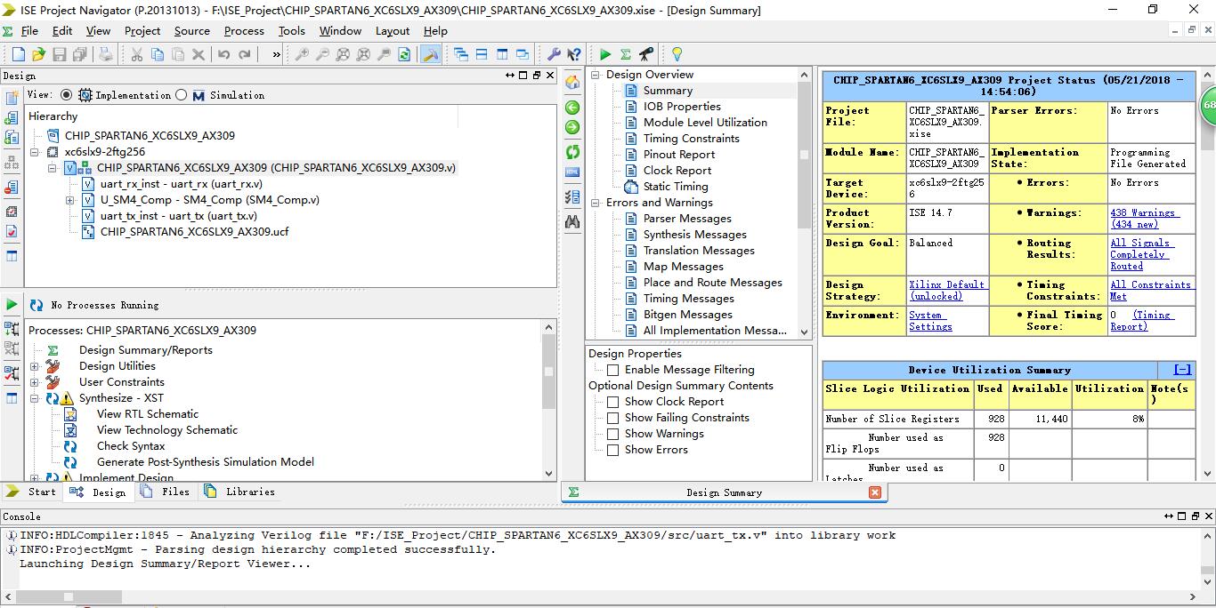Click the wrench Preferences icon

tap(553, 54)
